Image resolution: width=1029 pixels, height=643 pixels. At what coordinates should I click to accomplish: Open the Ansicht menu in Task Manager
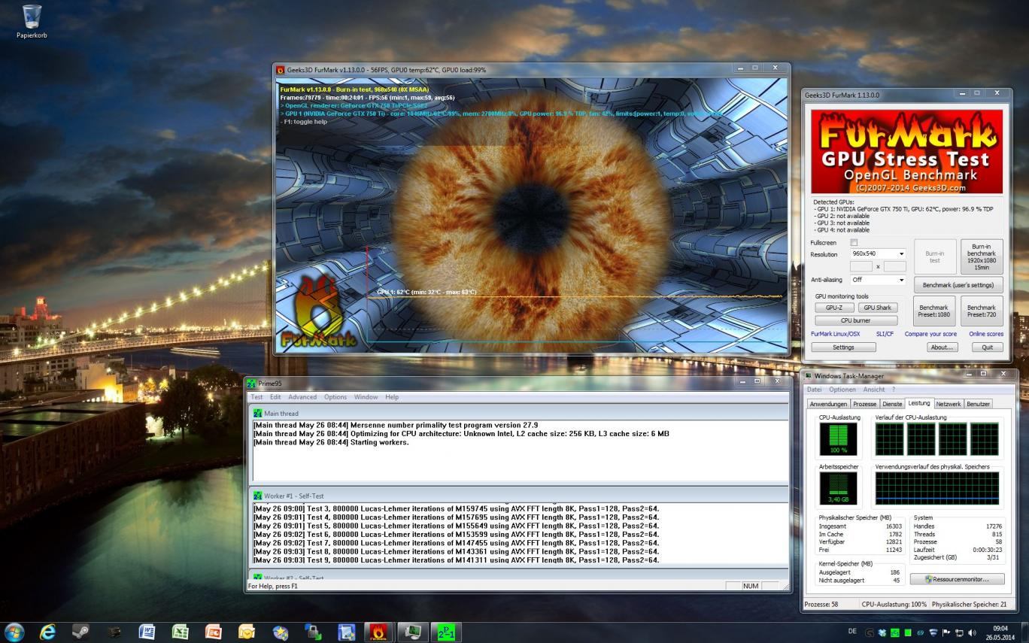click(x=874, y=390)
